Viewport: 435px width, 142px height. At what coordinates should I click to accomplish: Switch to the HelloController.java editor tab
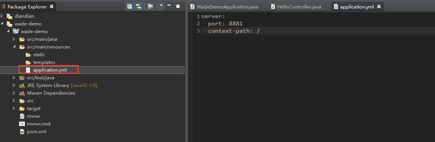point(296,7)
